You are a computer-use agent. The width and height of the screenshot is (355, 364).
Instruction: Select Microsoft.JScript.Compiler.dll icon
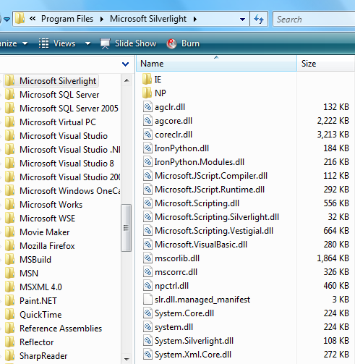(147, 176)
